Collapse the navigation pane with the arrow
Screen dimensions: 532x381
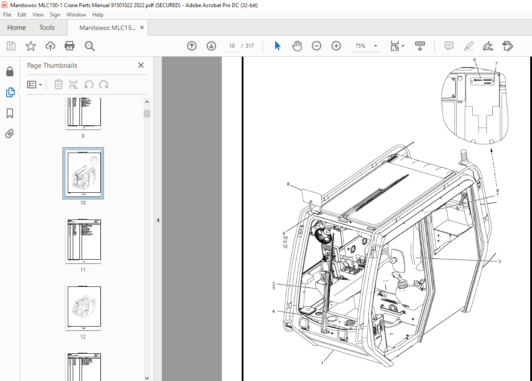[158, 220]
